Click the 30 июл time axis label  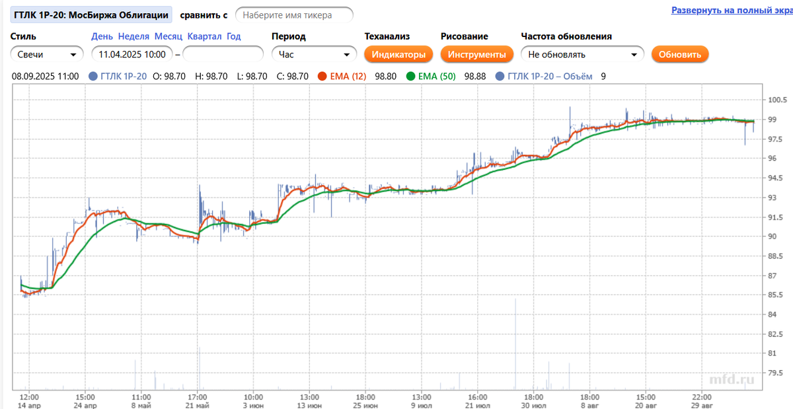pos(533,405)
